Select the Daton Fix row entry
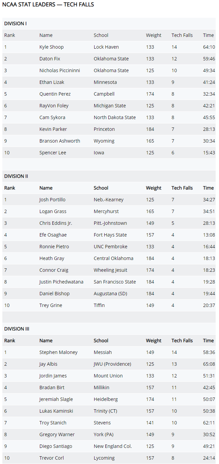This screenshot has height=464, width=219. coord(109,59)
